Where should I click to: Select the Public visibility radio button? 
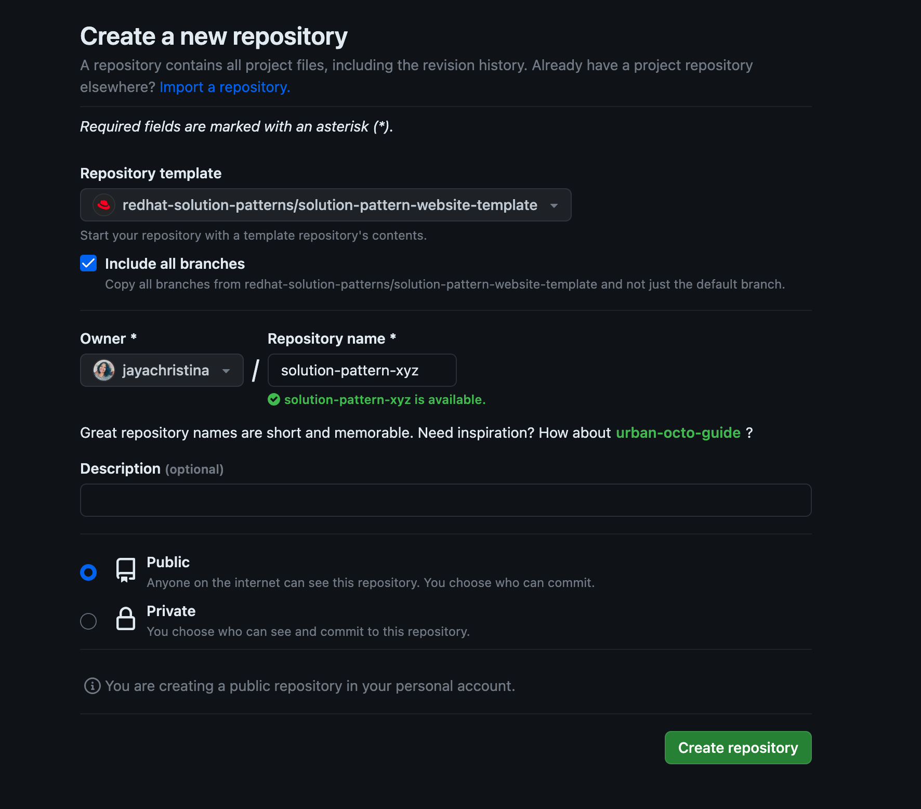coord(88,572)
